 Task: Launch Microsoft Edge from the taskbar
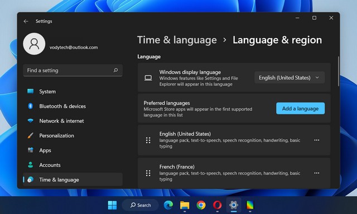click(168, 205)
